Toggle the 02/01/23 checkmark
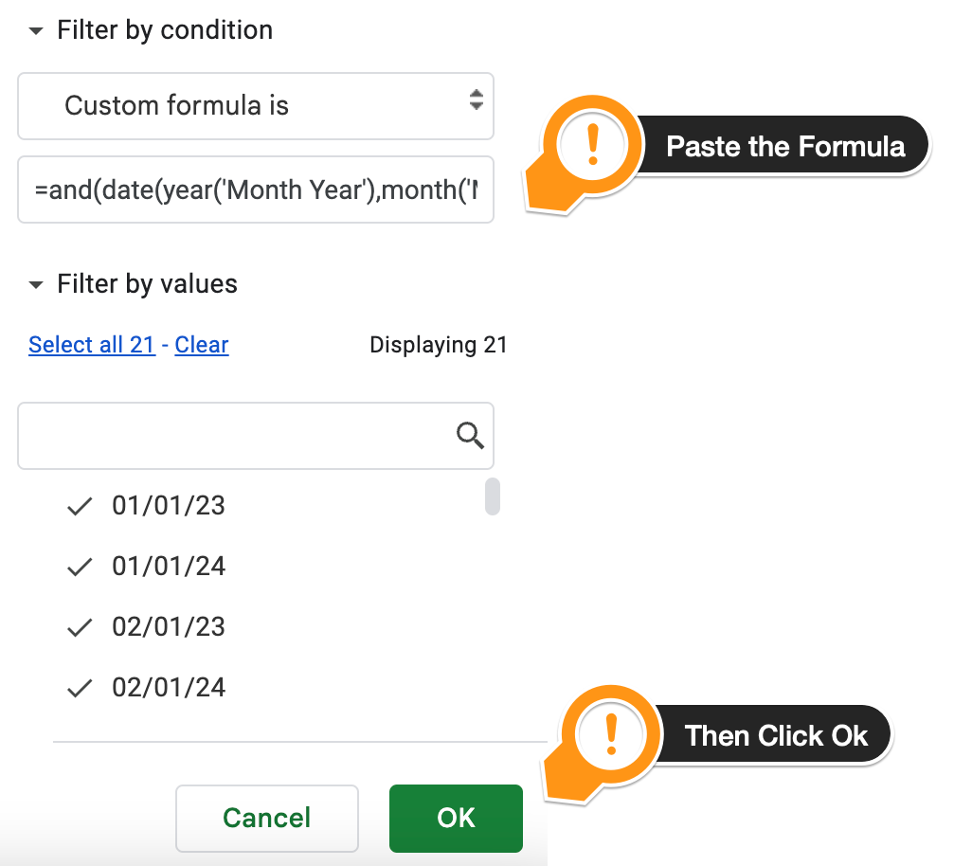Screen dimensions: 972x866 tap(81, 627)
